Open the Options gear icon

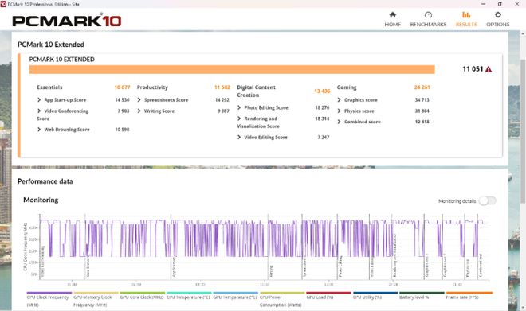pyautogui.click(x=498, y=15)
